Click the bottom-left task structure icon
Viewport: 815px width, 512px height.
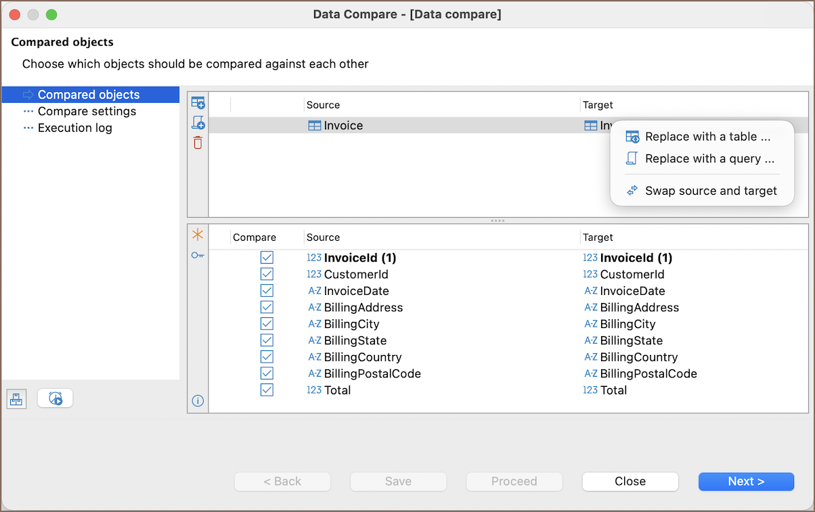16,399
